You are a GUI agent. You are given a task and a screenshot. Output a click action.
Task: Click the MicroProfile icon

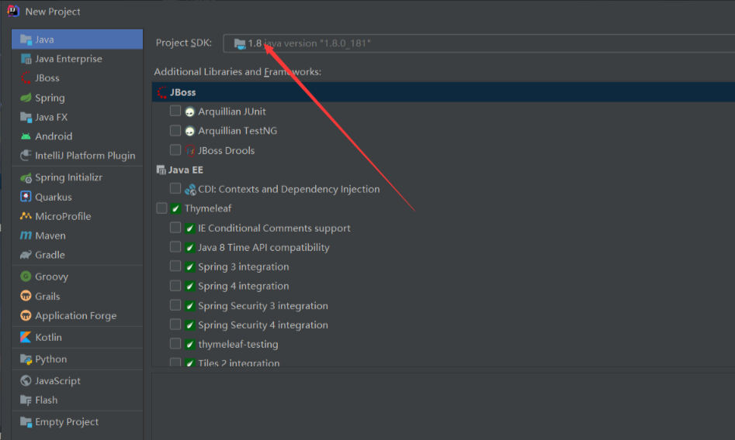pyautogui.click(x=26, y=216)
